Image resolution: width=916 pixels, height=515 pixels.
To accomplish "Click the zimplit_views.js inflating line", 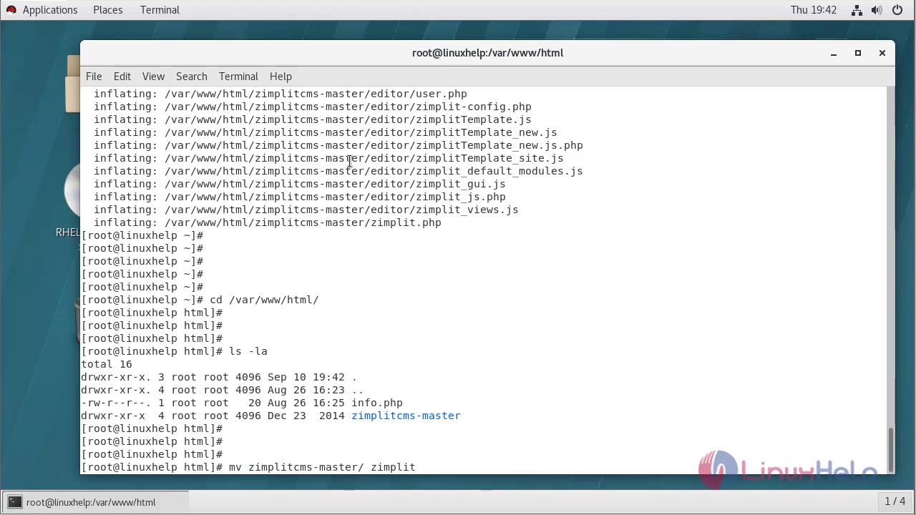I will 306,210.
